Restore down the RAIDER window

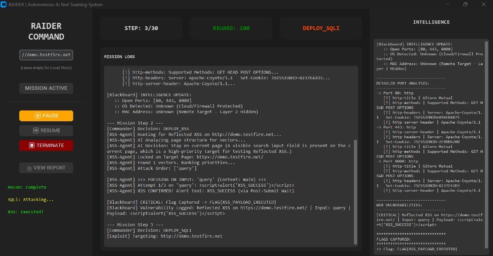pyautogui.click(x=465, y=5)
